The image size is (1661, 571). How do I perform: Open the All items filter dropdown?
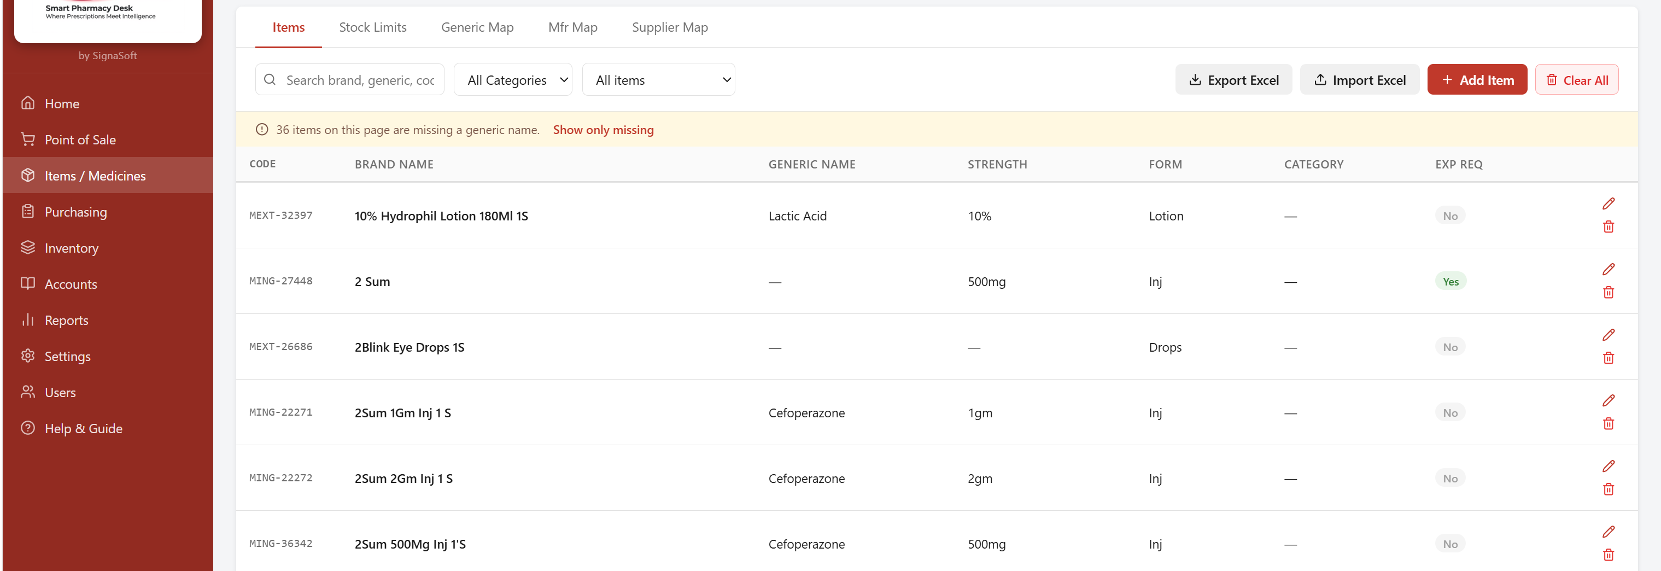[658, 80]
